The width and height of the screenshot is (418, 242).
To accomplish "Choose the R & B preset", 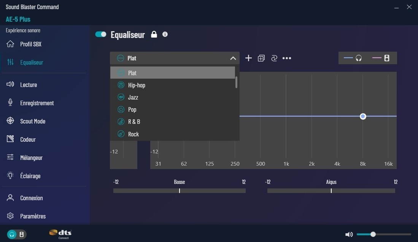I will pos(172,122).
